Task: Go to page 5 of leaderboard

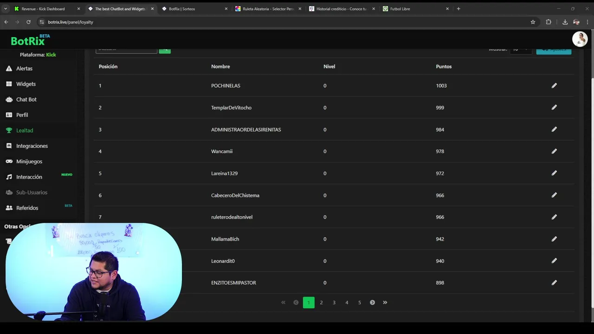Action: click(x=360, y=302)
